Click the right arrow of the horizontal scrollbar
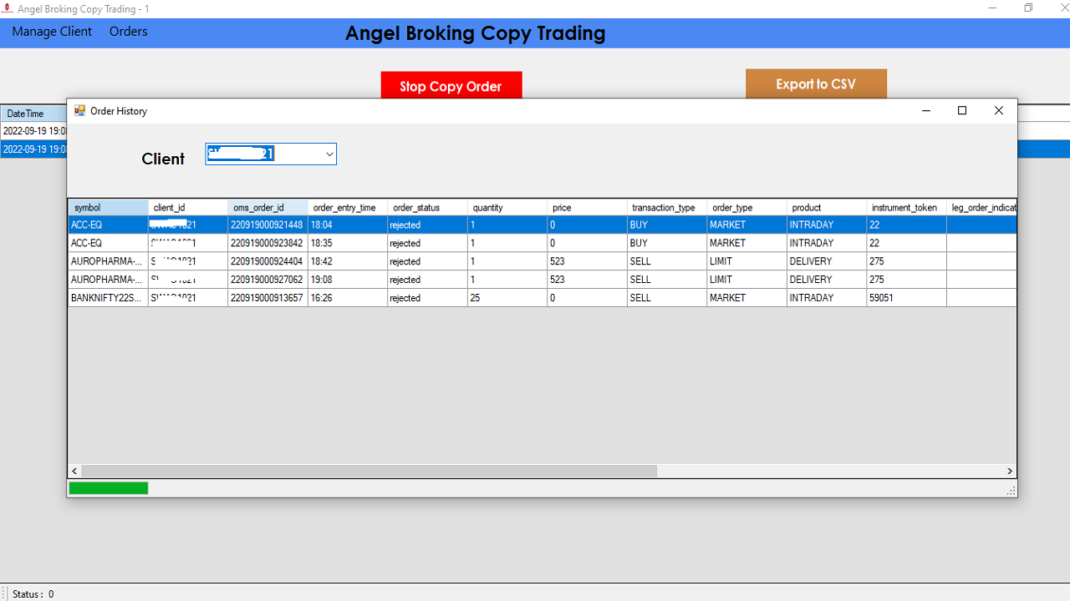Screen dimensions: 1070x601 1010,471
